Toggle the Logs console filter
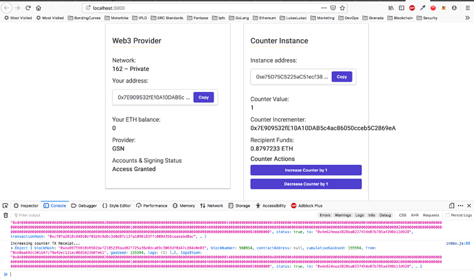 coord(360,215)
